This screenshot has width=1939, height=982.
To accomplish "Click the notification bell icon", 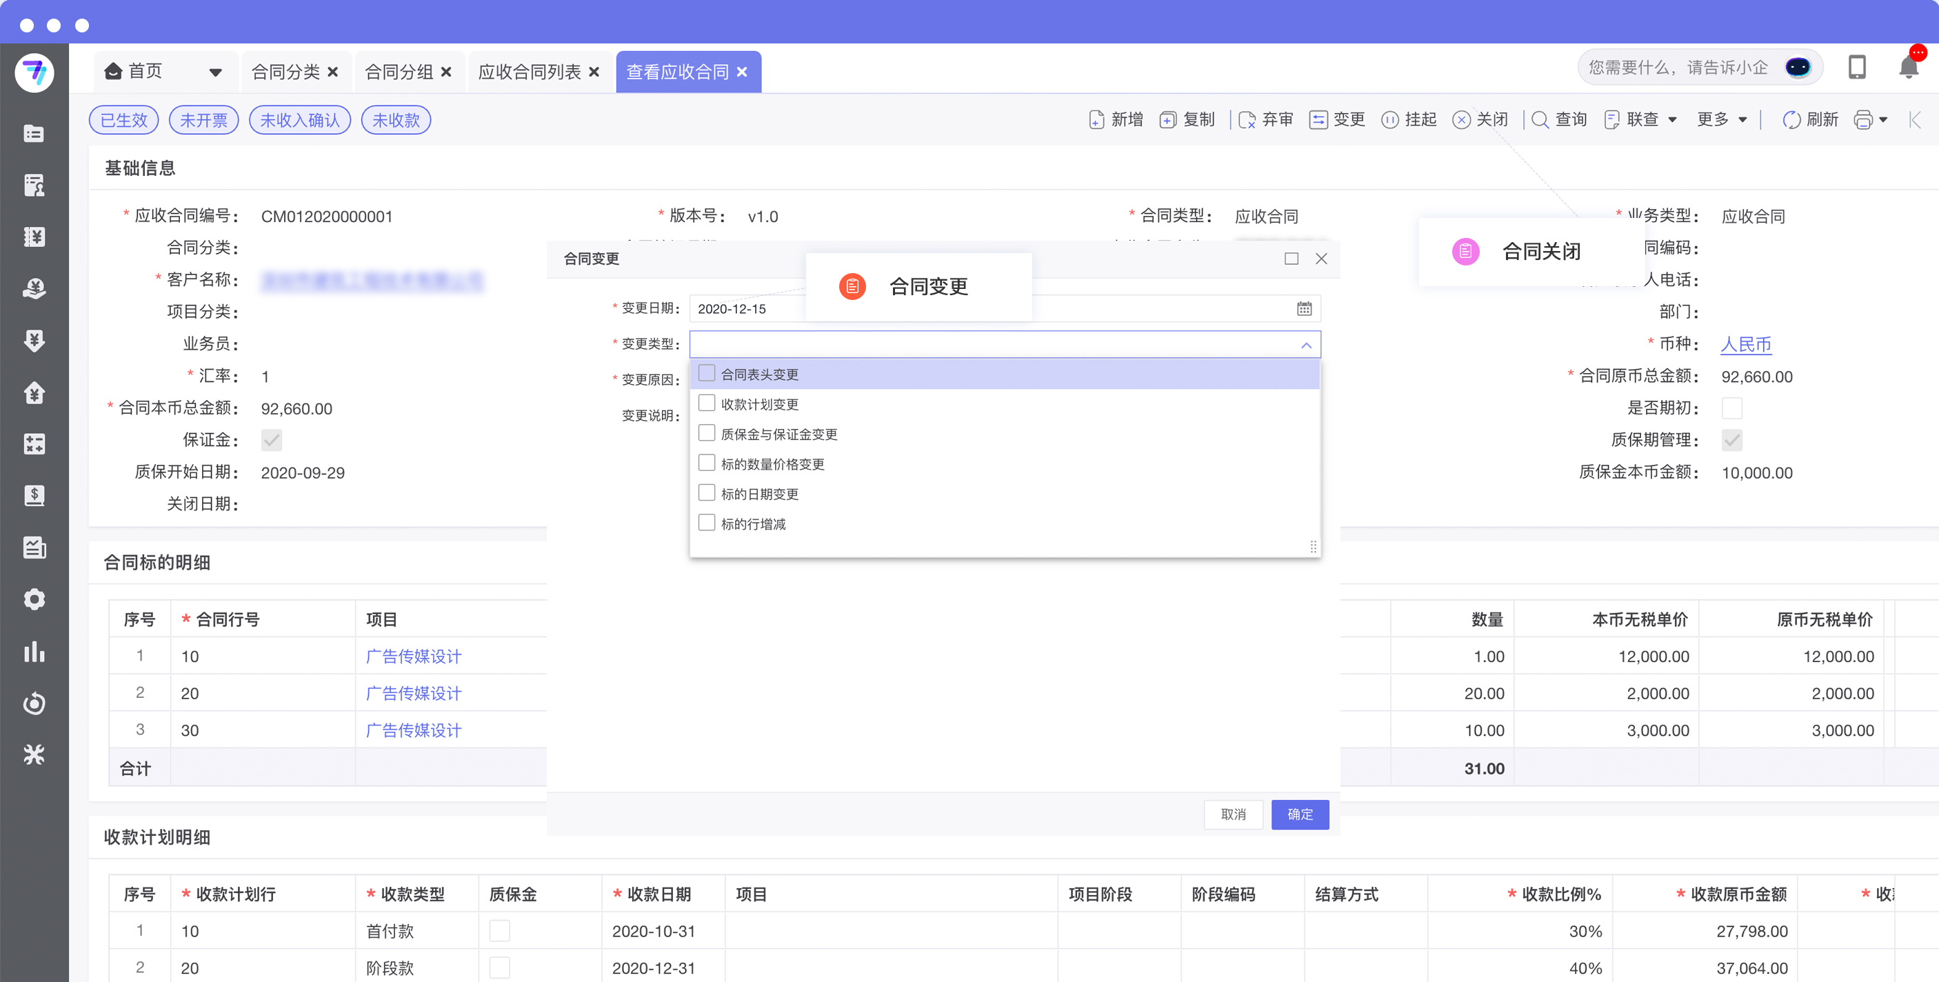I will (1908, 68).
